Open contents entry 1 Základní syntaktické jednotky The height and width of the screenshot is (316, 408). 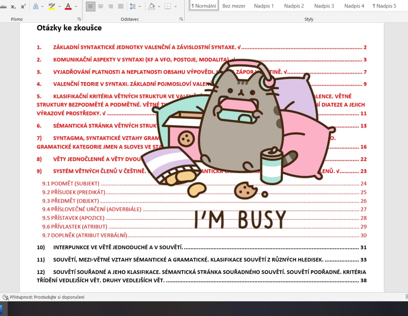[202, 47]
